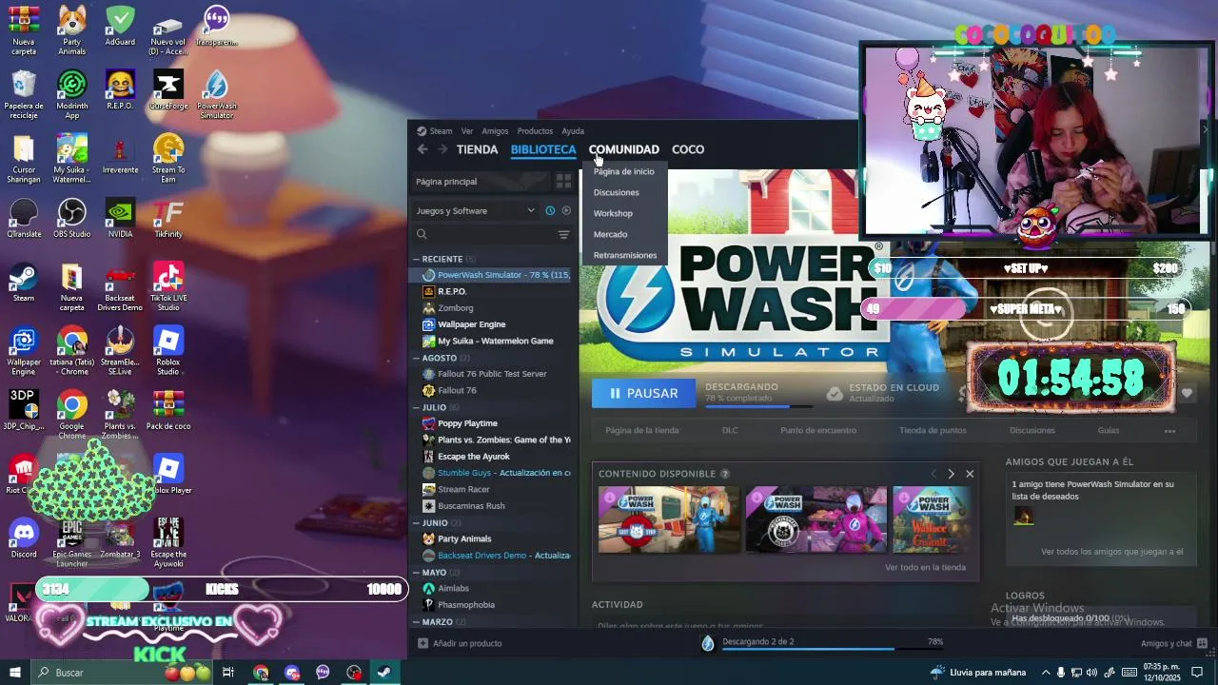Select Phasmophobia in library list
Screen dimensions: 1218x685
tap(465, 605)
